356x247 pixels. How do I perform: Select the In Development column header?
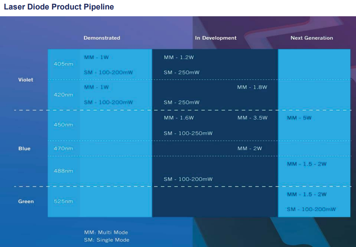(216, 38)
